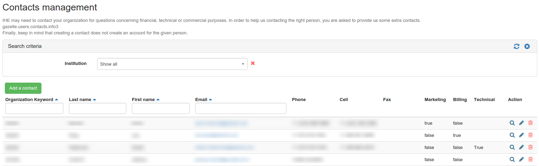539x166 pixels.
Task: Focus the Email filter input field
Action: (240, 108)
